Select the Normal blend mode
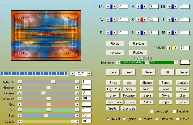The width and height of the screenshot is (193, 125). [108, 119]
